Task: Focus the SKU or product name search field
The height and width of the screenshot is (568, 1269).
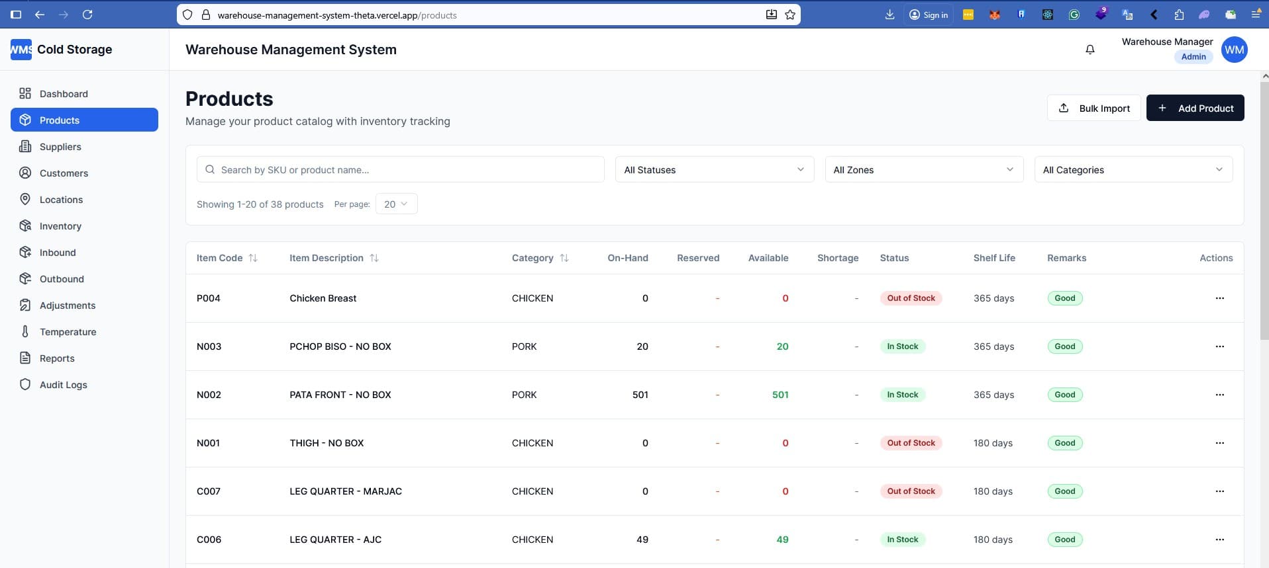Action: coord(401,170)
